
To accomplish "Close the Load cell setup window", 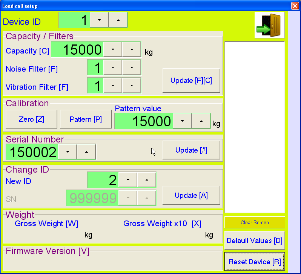I will tap(295, 6).
